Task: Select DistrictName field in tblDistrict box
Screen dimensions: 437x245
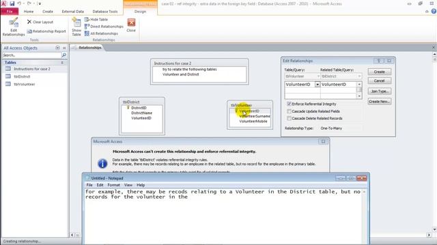Action: coord(141,113)
